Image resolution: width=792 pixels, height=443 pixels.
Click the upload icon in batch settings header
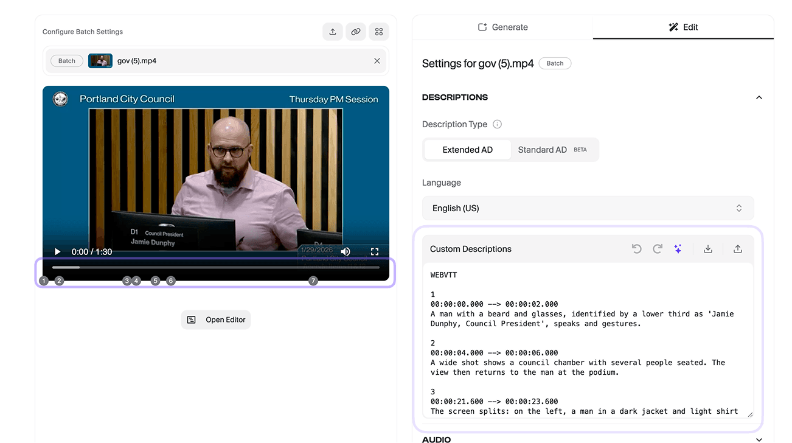click(333, 32)
